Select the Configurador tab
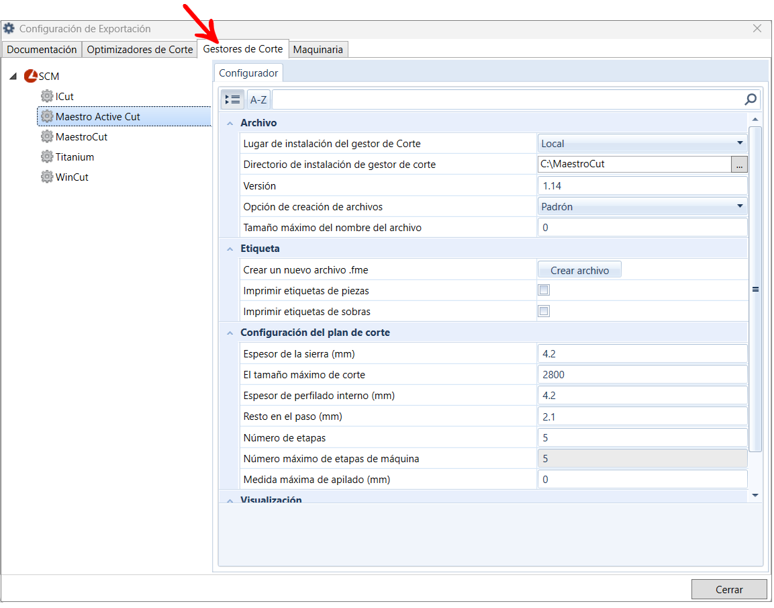Viewport: 774px width, 608px height. 248,73
